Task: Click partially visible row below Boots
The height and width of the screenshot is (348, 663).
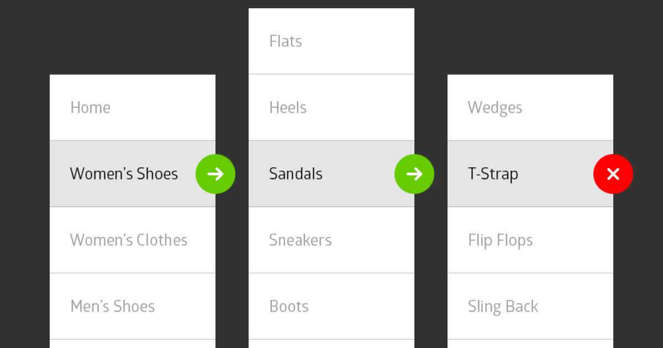Action: click(x=331, y=344)
